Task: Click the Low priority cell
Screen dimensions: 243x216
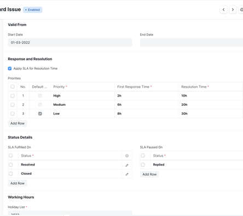Action: 83,113
